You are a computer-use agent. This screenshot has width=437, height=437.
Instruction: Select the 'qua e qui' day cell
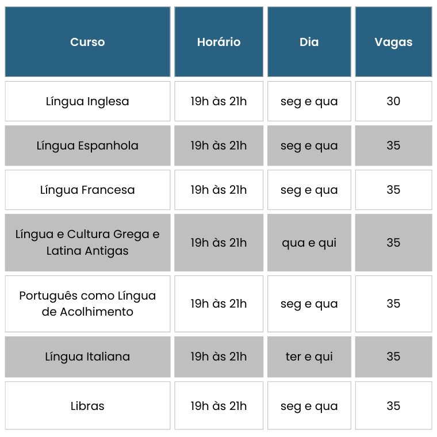309,243
